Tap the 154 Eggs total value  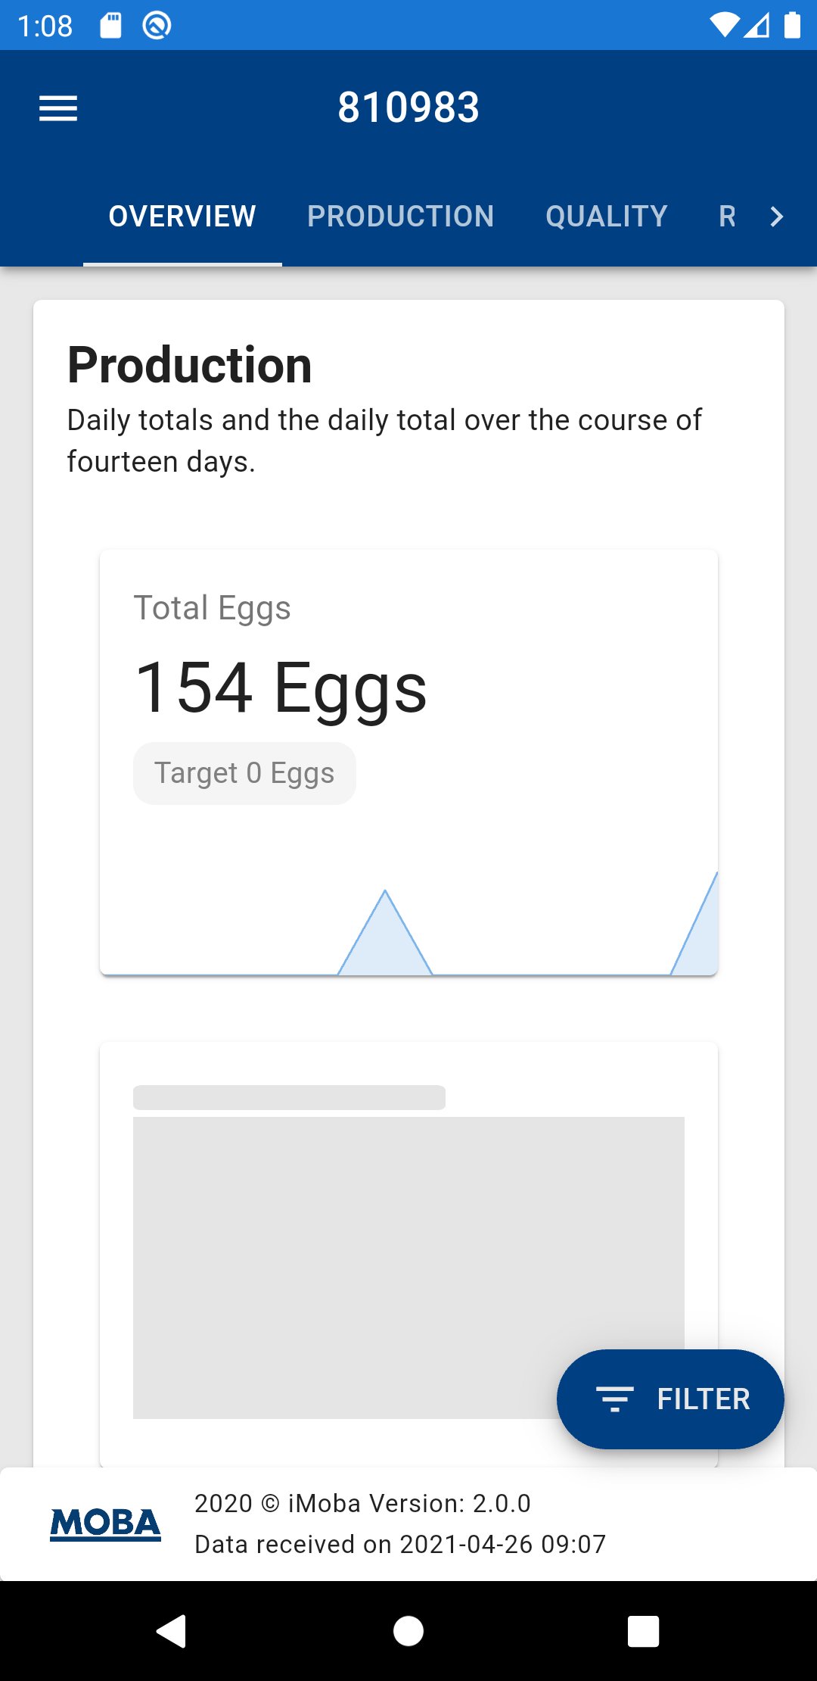point(281,688)
